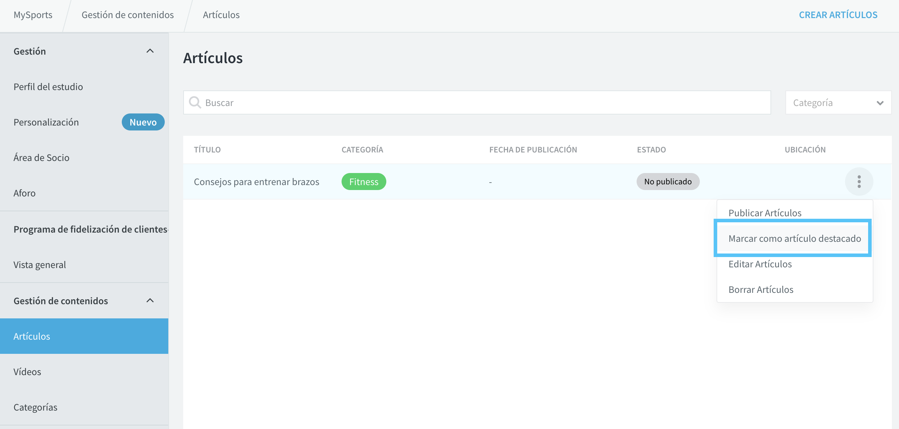899x429 pixels.
Task: Go to MySports breadcrumb
Action: click(33, 15)
